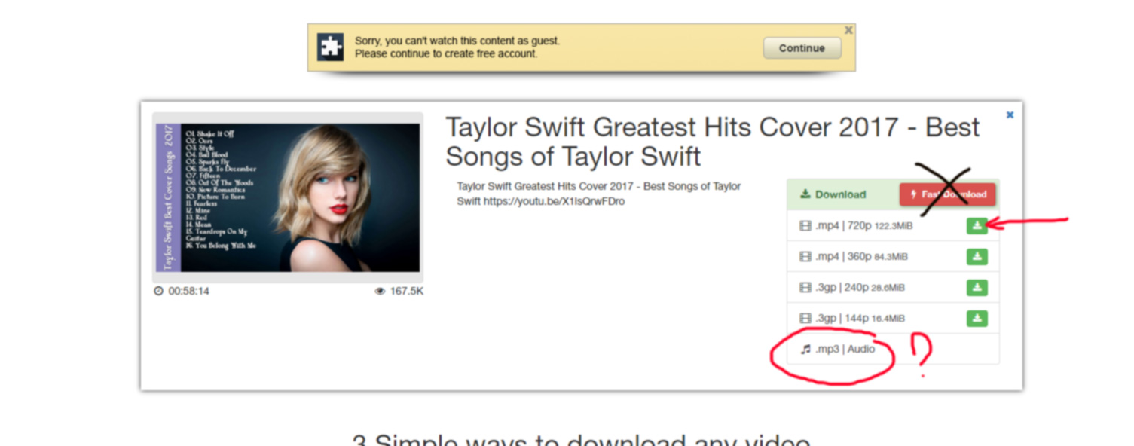Click the clock icon beside 00:58:14
This screenshot has height=446, width=1134.
click(158, 291)
